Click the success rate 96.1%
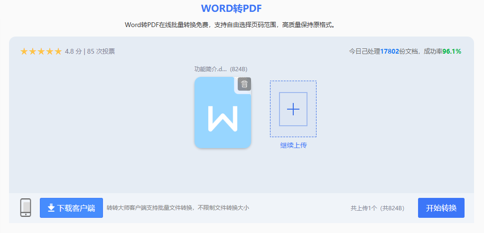 (x=452, y=52)
